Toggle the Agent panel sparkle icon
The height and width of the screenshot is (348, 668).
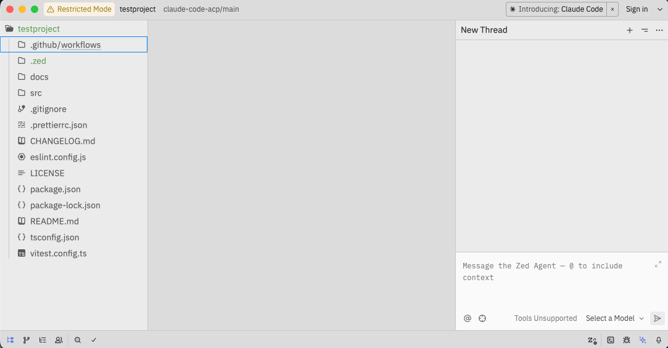643,340
